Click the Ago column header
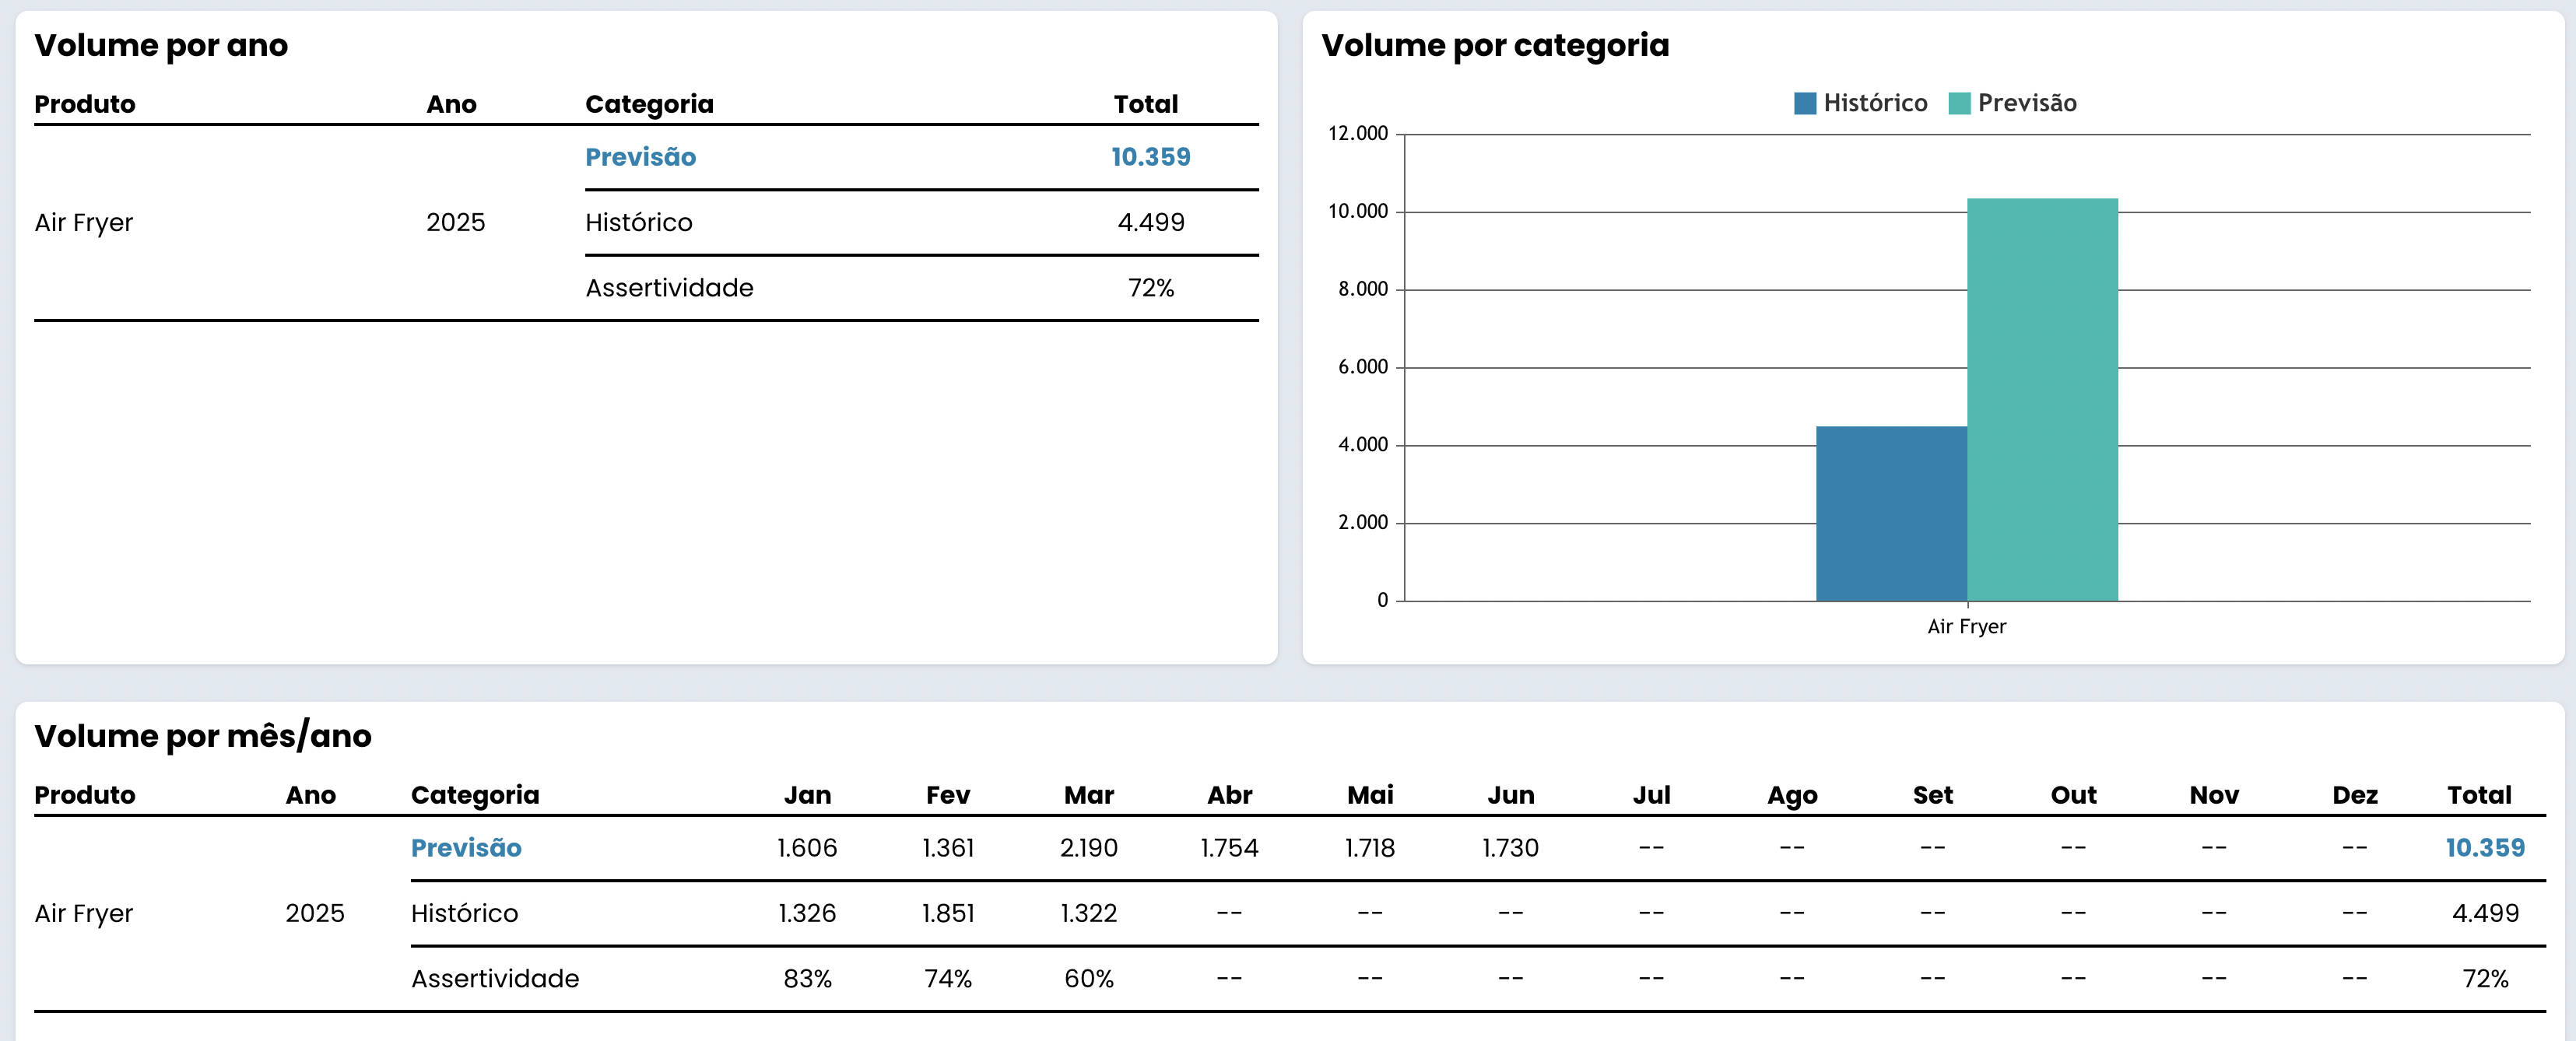Screen dimensions: 2576x1041 1792,795
